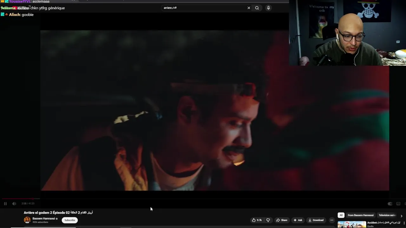Click the chat message 'goobie' from Alixch
The image size is (406, 228).
[28, 15]
